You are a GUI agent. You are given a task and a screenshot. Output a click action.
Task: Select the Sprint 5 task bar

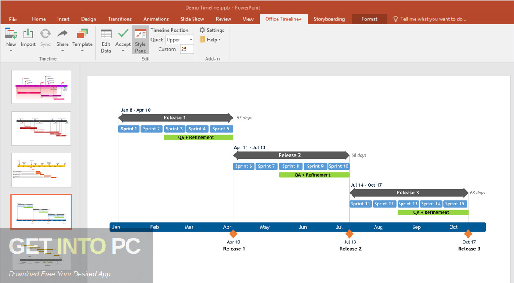pyautogui.click(x=221, y=129)
